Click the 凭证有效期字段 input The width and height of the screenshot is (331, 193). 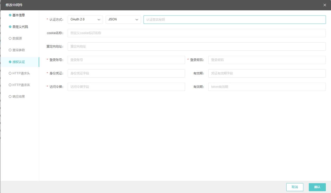(267, 73)
